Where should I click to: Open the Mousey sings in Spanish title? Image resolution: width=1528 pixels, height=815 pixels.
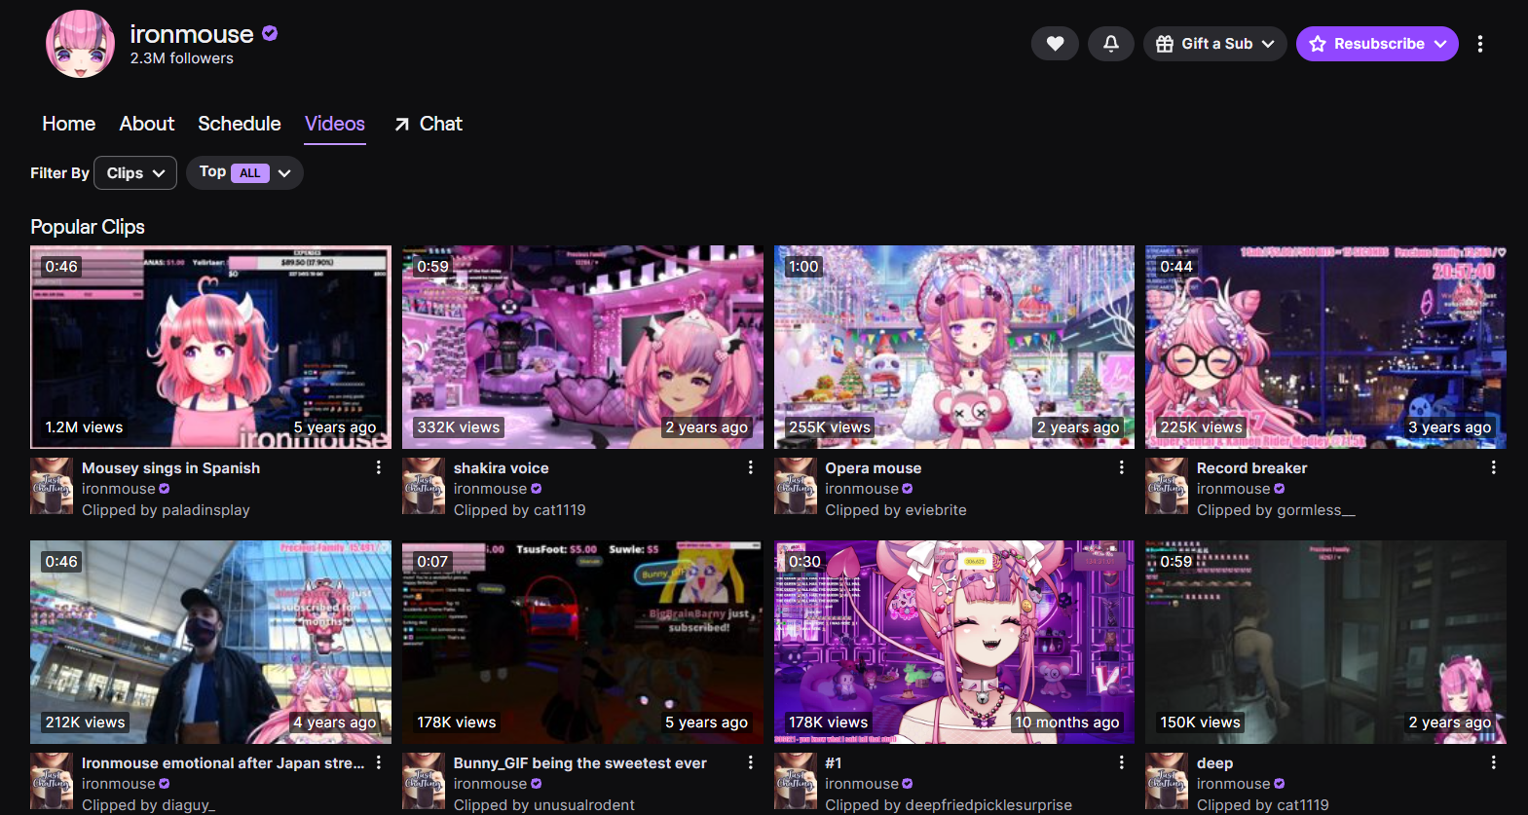pyautogui.click(x=170, y=468)
